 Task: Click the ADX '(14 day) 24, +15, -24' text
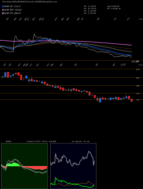pos(81,141)
